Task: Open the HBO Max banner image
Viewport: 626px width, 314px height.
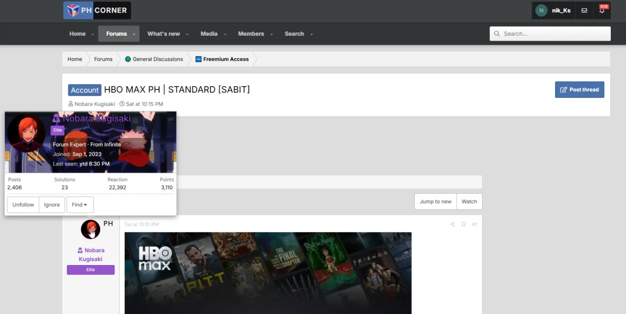Action: coord(268,273)
